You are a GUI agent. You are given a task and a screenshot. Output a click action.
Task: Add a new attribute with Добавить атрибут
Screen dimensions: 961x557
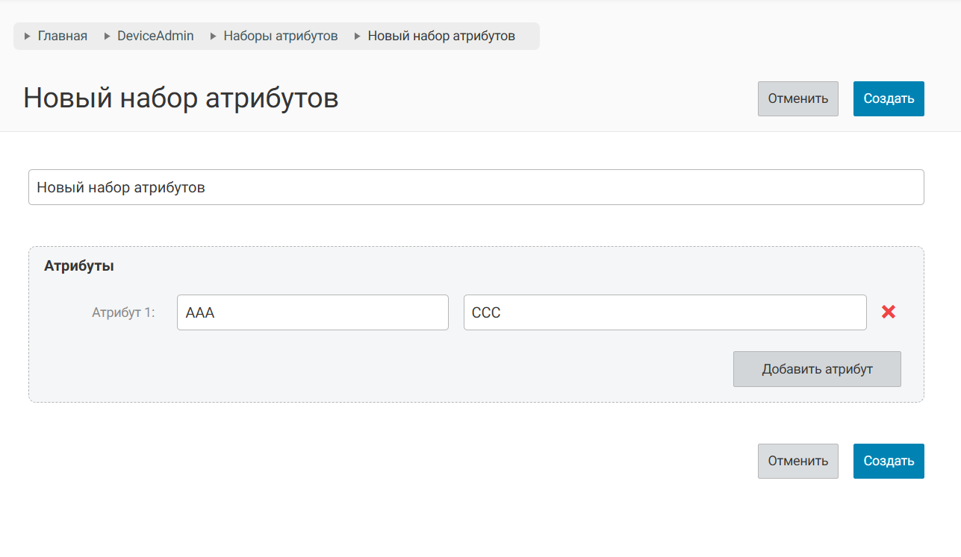(x=817, y=369)
